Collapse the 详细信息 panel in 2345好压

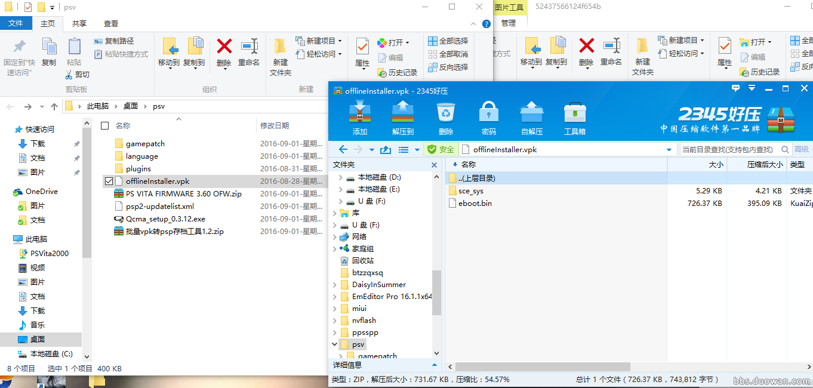(x=434, y=365)
